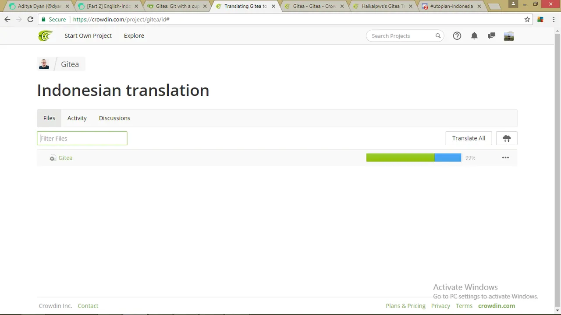Open the Privacy footer link
The image size is (561, 315).
440,306
